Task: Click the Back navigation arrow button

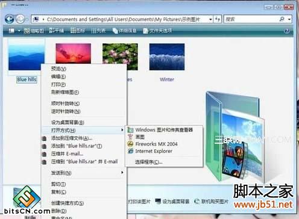Action: tap(9, 19)
